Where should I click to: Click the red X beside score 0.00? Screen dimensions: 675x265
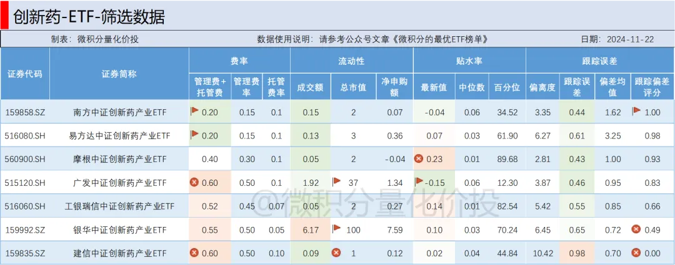(637, 253)
